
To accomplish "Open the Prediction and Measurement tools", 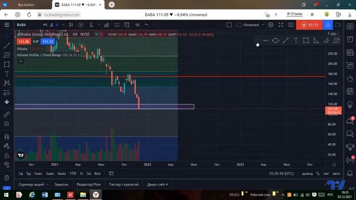I will 7,93.
